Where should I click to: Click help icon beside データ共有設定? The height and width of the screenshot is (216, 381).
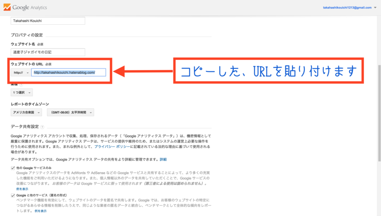point(42,127)
